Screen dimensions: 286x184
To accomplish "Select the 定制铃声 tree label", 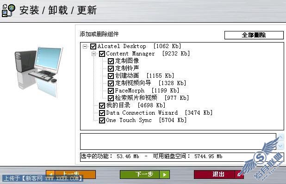I will 127,68.
